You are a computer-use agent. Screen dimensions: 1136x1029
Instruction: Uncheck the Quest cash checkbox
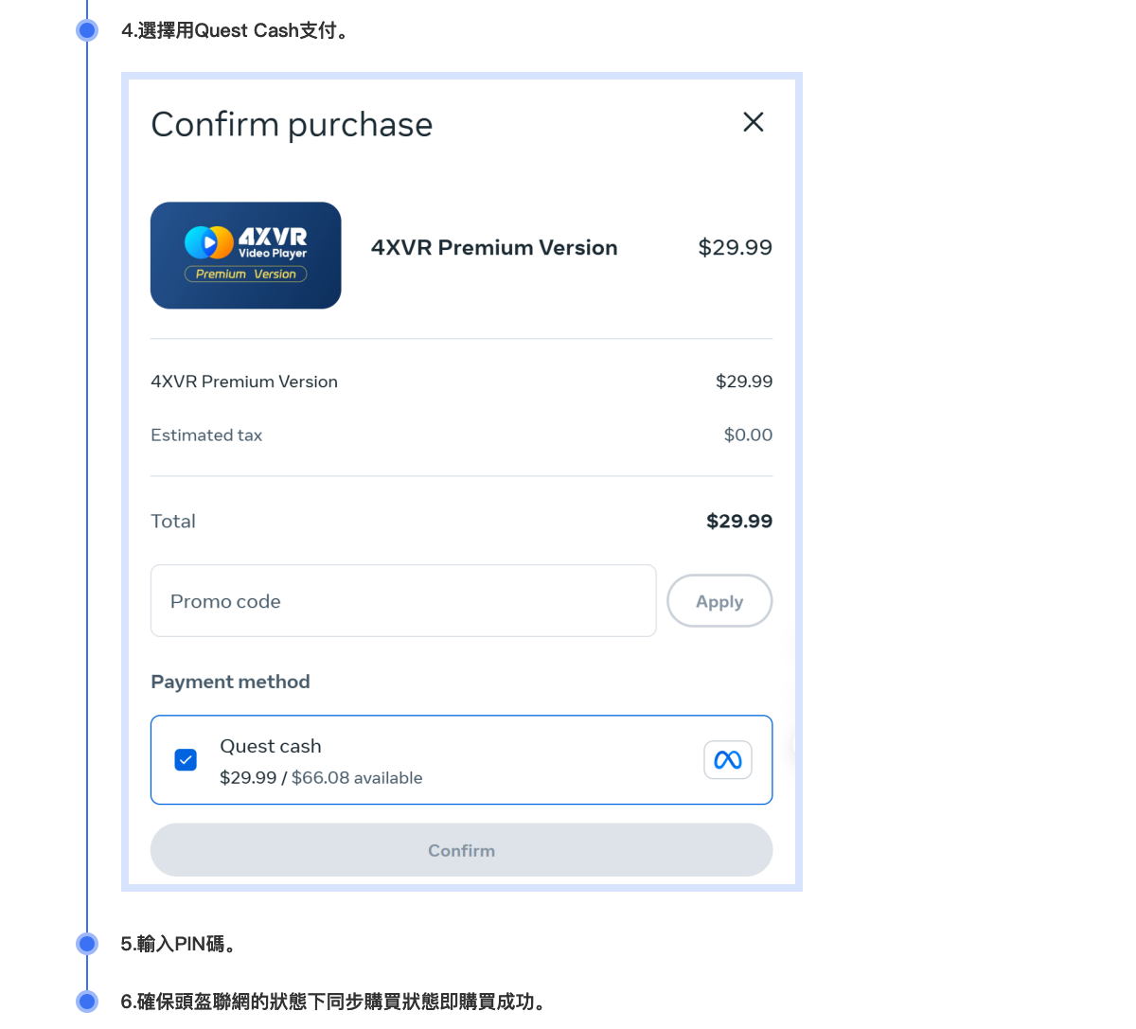point(186,760)
